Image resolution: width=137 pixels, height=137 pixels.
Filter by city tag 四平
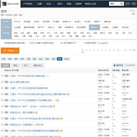(22, 59)
